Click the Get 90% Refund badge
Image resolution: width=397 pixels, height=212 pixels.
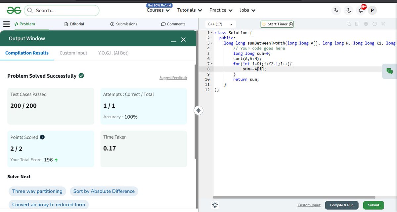[159, 5]
